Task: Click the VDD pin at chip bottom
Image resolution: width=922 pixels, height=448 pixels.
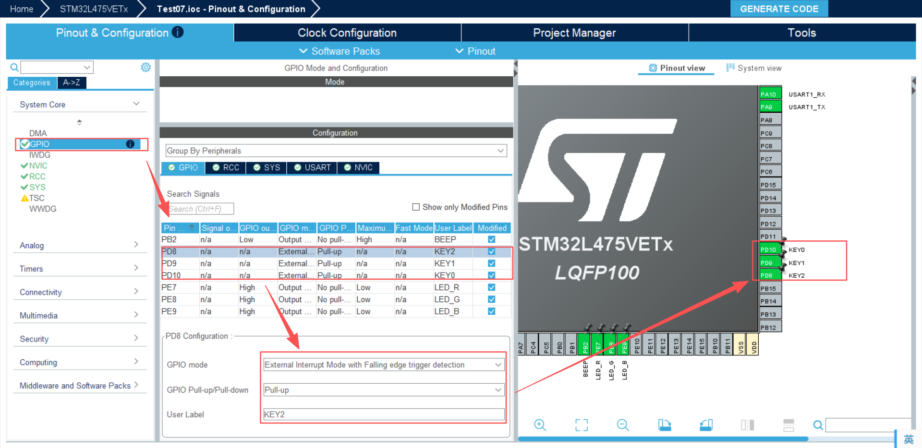Action: click(x=753, y=344)
